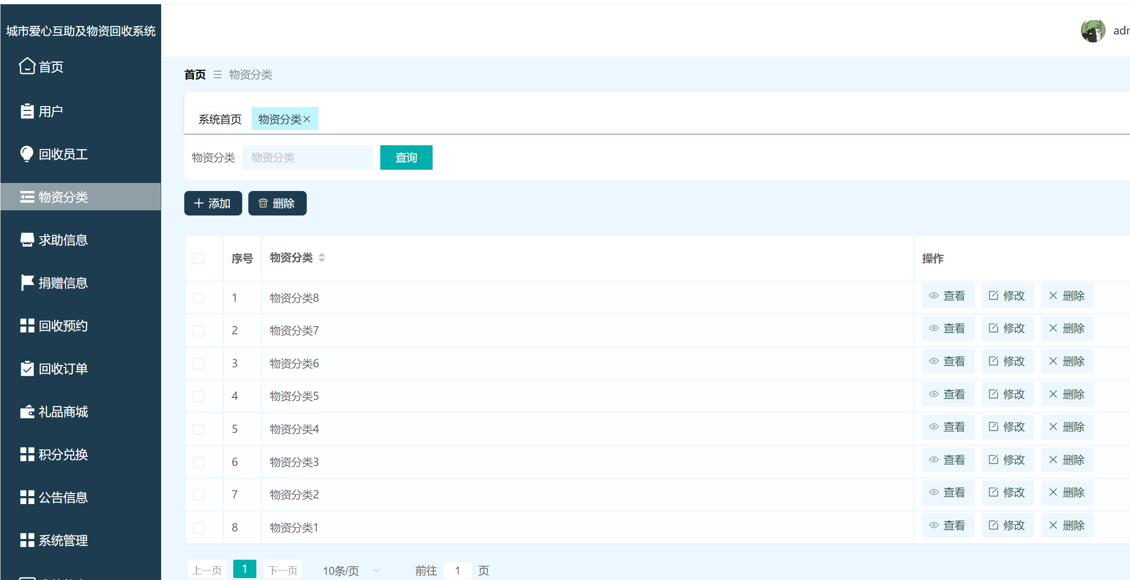This screenshot has height=580, width=1130.
Task: Open the wallet icon for 礼品商城
Action: point(27,412)
